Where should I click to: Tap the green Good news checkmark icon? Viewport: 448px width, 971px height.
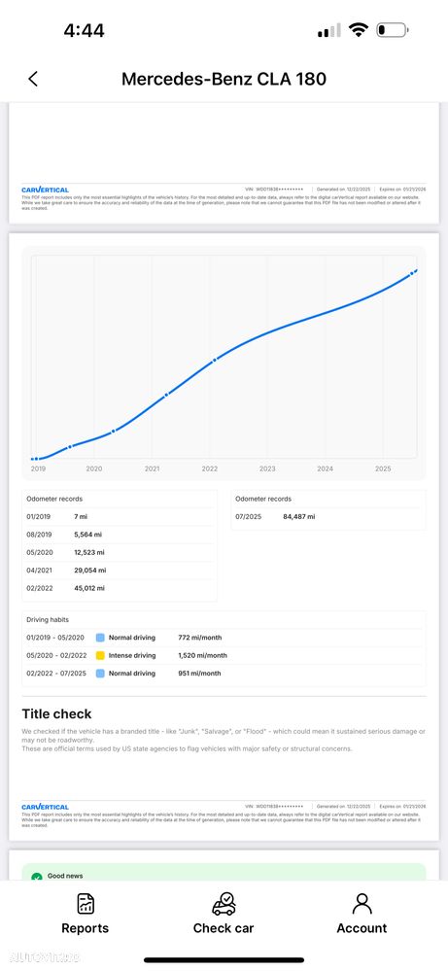pyautogui.click(x=37, y=877)
